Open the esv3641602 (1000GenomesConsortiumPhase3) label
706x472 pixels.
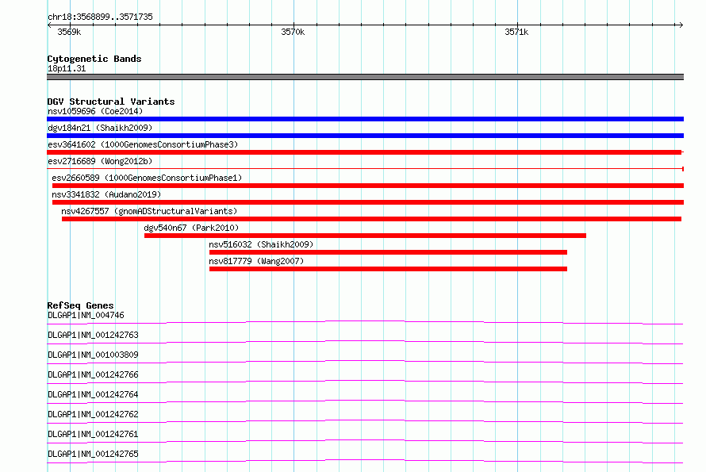(x=143, y=144)
